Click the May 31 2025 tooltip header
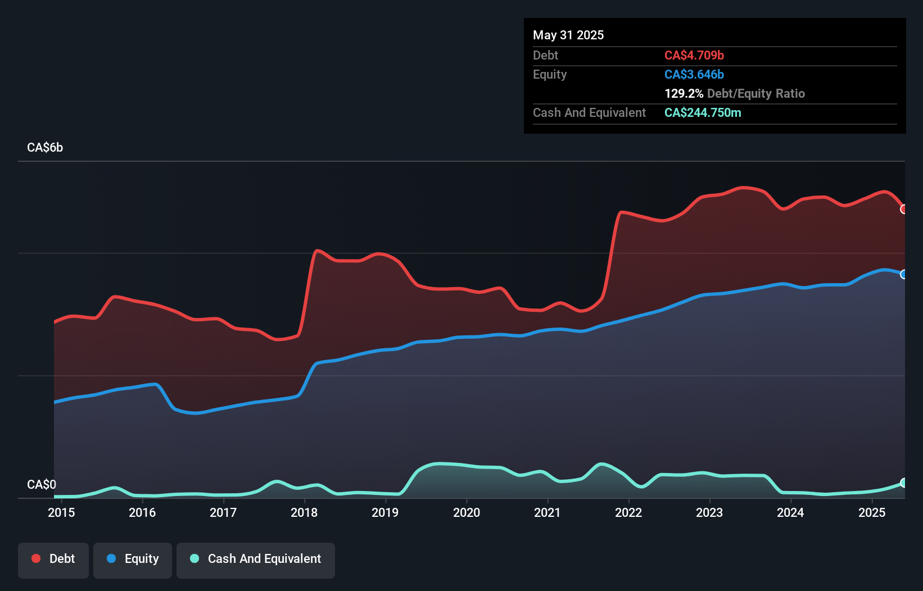The height and width of the screenshot is (591, 923). [x=568, y=35]
